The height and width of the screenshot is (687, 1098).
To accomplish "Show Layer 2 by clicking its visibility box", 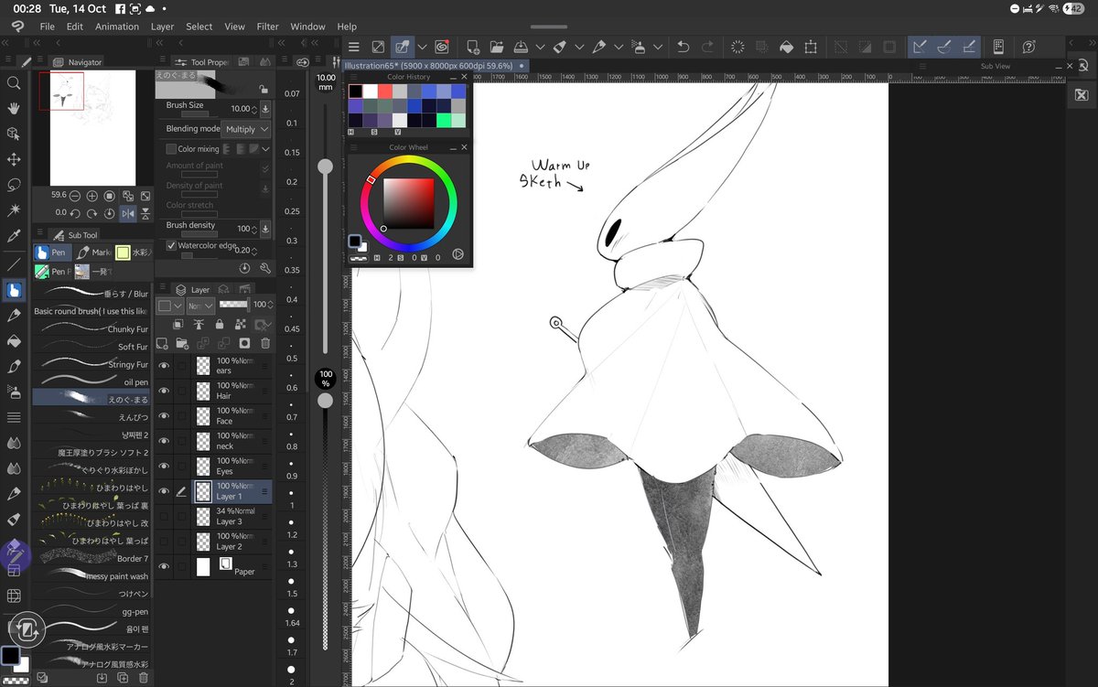I will [164, 541].
